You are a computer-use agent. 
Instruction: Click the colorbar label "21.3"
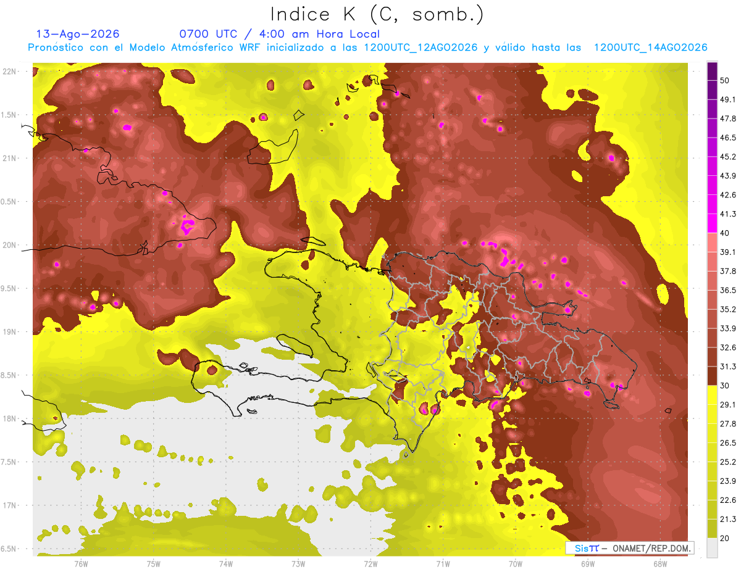(x=727, y=519)
